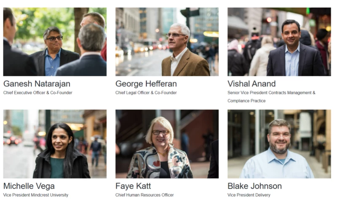Open Michelle Vega's profile photo
The image size is (337, 202).
click(x=55, y=144)
